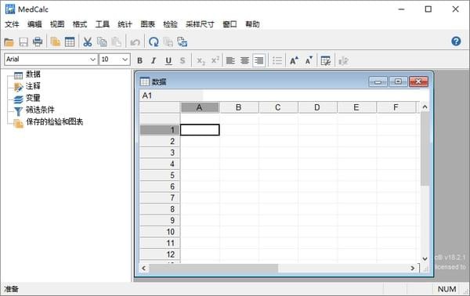
Task: Click the Save disk icon
Action: tap(23, 42)
